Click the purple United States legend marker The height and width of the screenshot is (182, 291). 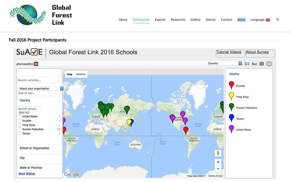231,129
